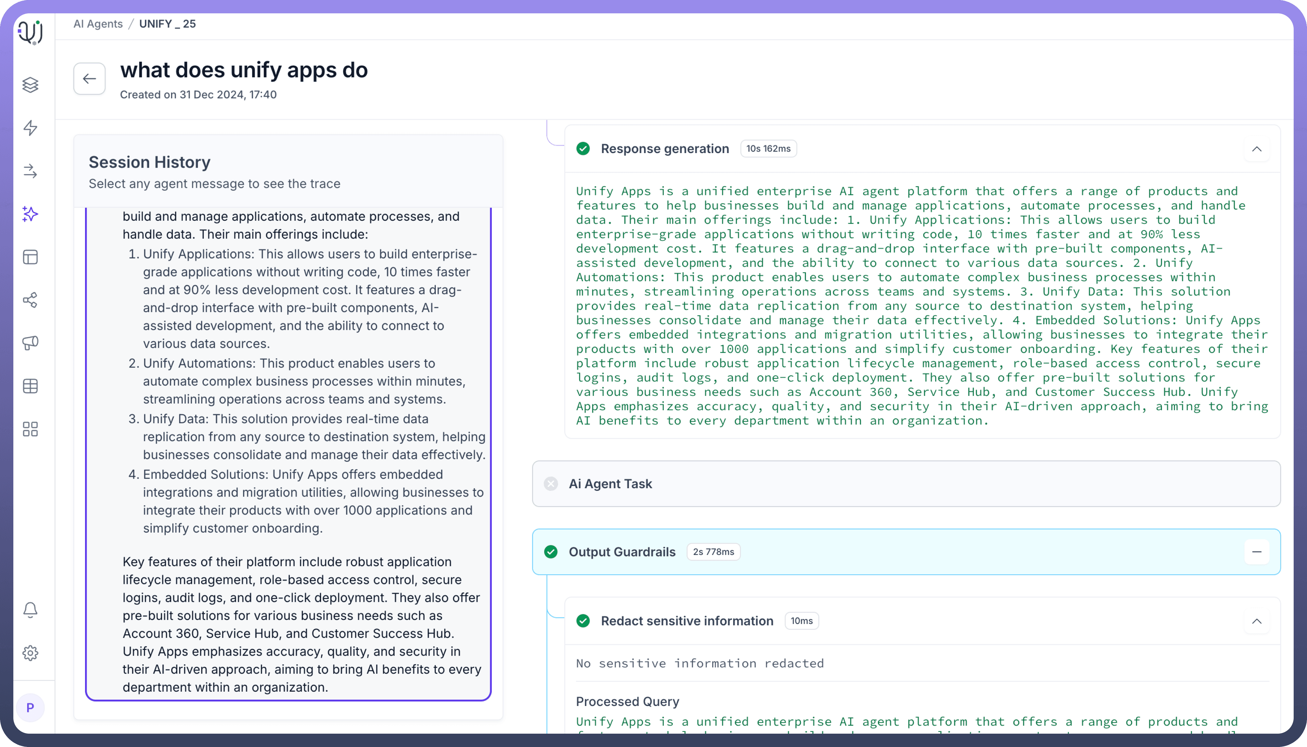Click the four-squares apps sidebar icon
This screenshot has width=1307, height=747.
click(30, 429)
